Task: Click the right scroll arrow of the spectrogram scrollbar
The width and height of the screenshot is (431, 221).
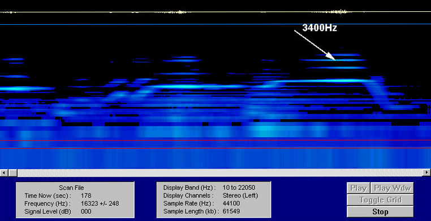Action: tap(427, 173)
